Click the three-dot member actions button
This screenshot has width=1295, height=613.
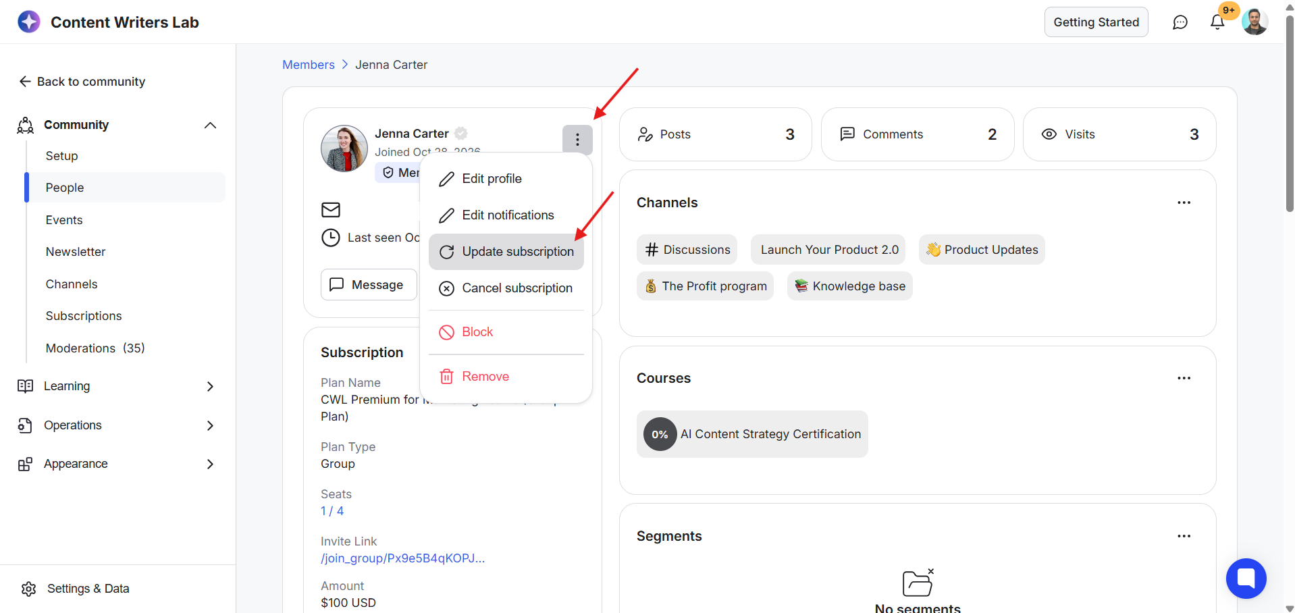(x=577, y=140)
